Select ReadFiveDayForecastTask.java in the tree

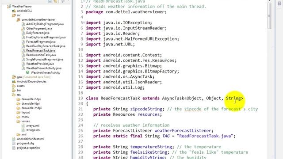[46, 46]
